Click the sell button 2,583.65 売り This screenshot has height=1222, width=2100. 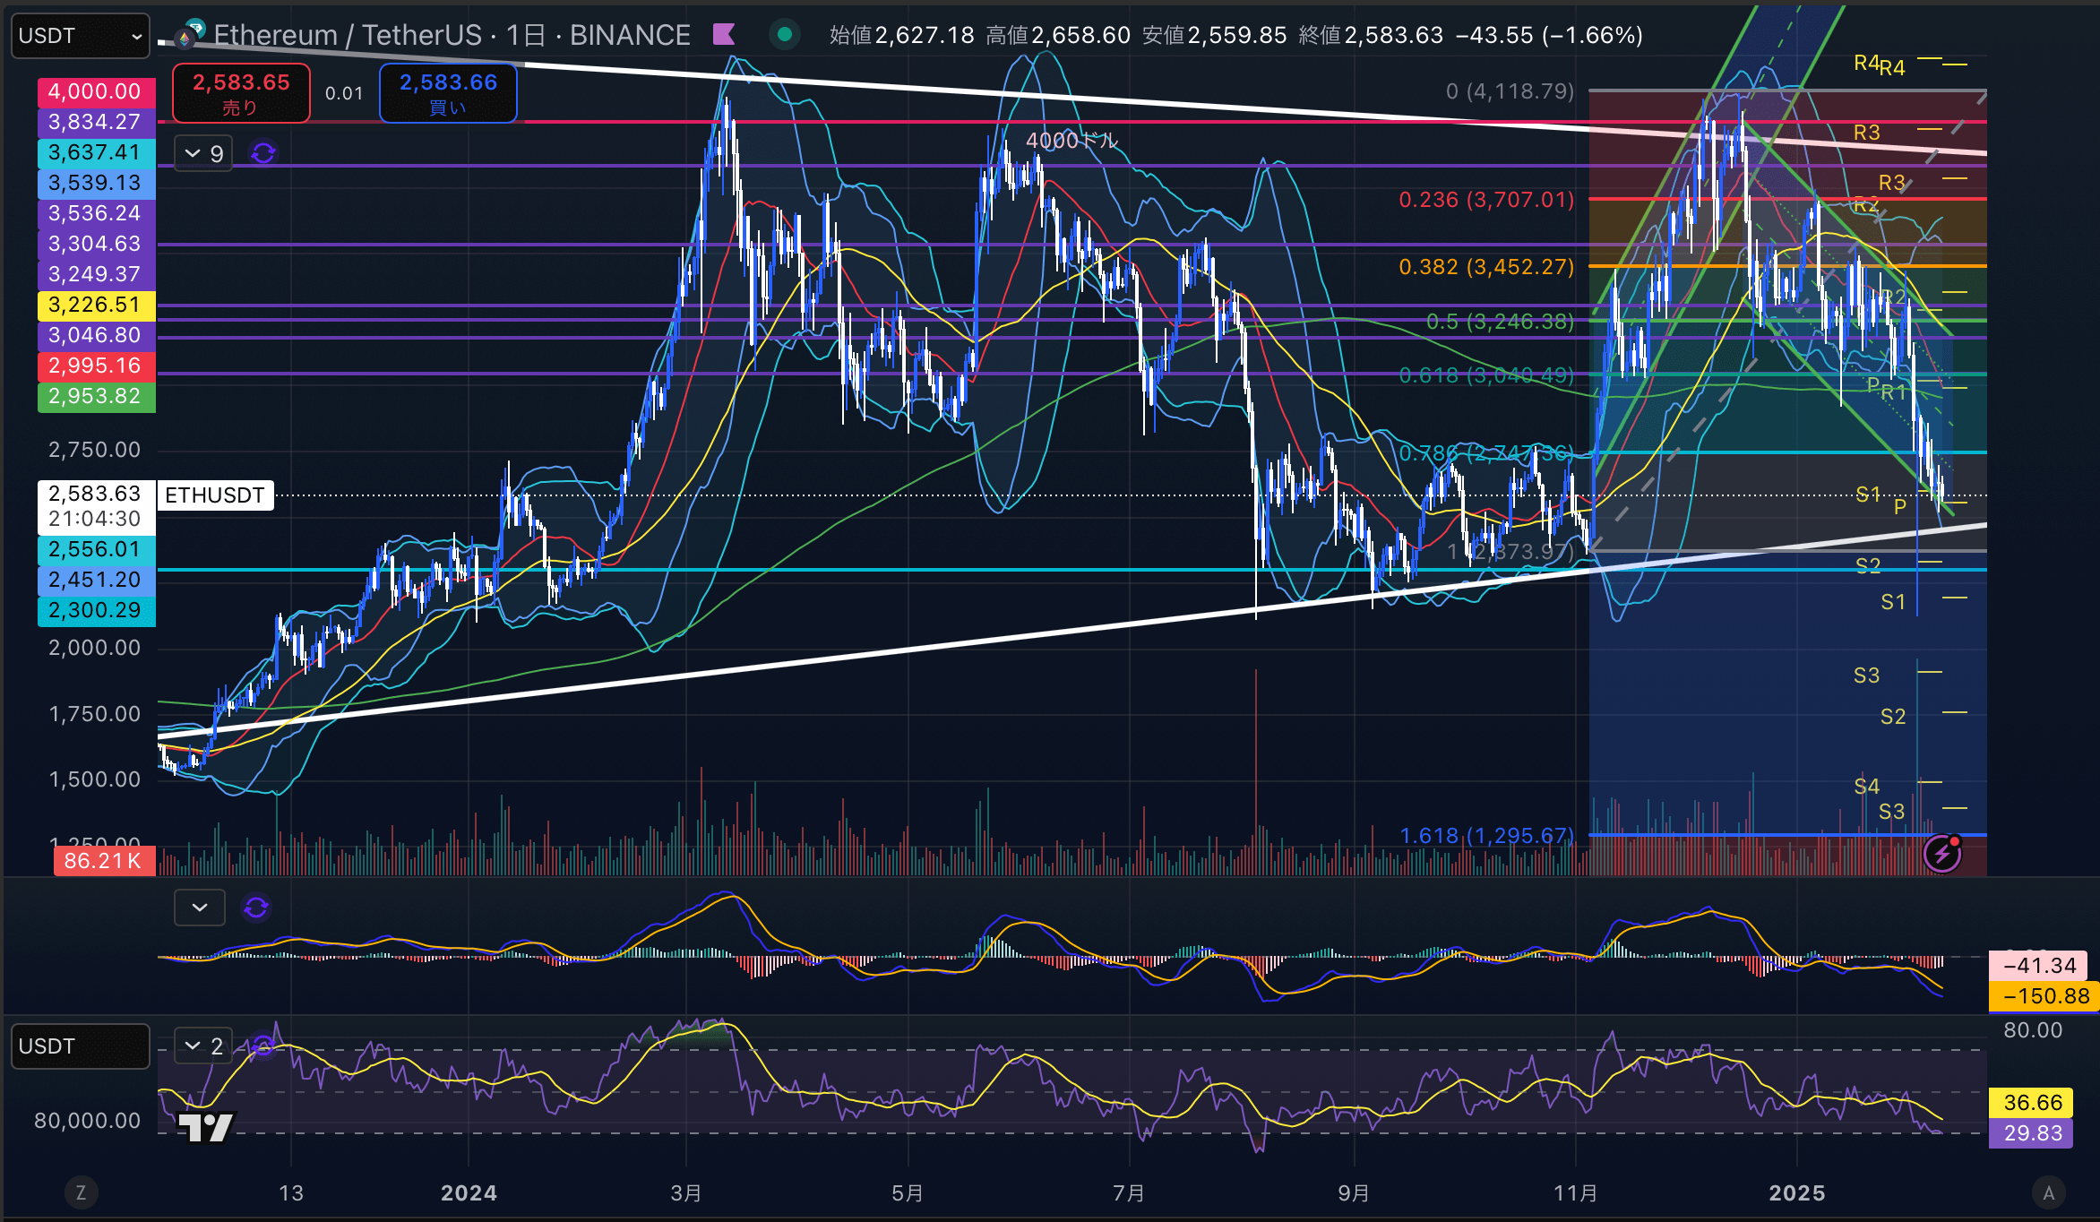tap(241, 93)
